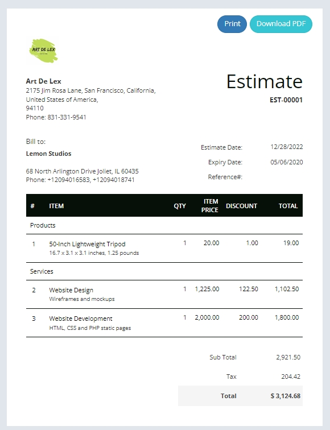This screenshot has width=330, height=430.
Task: Click the Products section row
Action: click(x=164, y=225)
